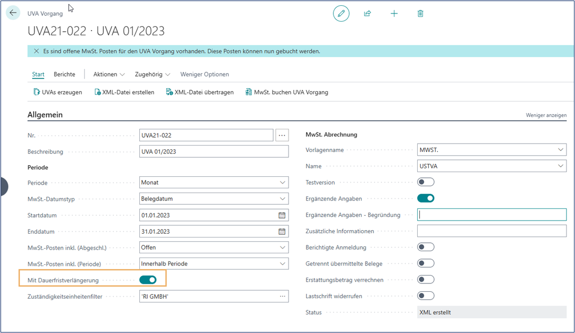Click the plus icon to create new
This screenshot has width=575, height=333.
[x=394, y=13]
